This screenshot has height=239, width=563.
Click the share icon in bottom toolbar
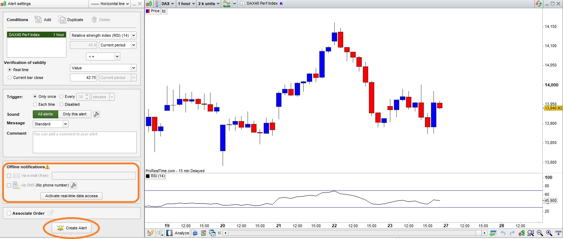coord(160,233)
